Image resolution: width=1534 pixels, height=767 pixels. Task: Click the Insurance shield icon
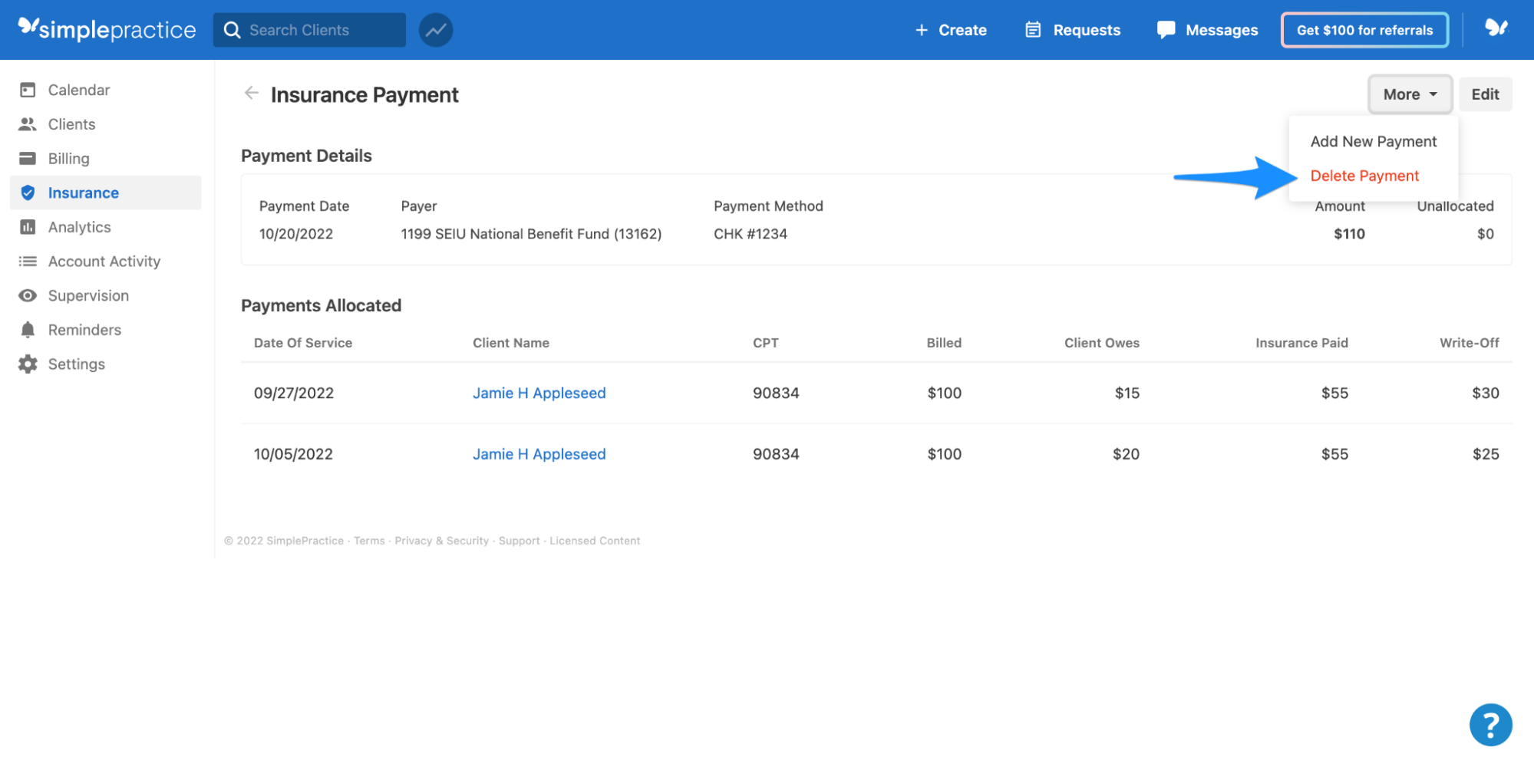(x=28, y=193)
